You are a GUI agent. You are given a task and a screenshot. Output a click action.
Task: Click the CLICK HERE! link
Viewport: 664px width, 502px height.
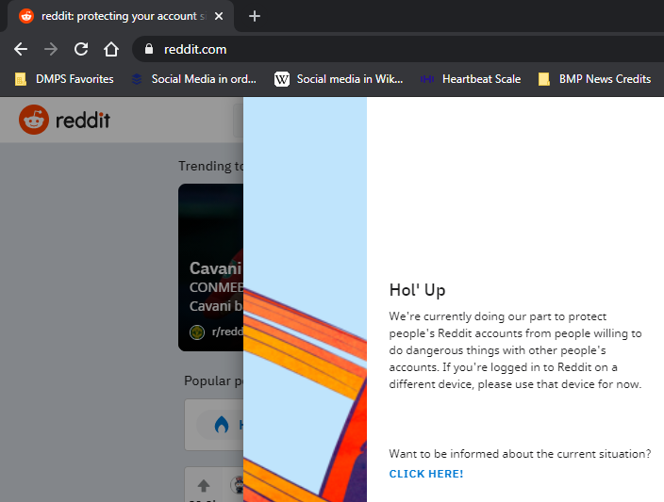pyautogui.click(x=426, y=474)
